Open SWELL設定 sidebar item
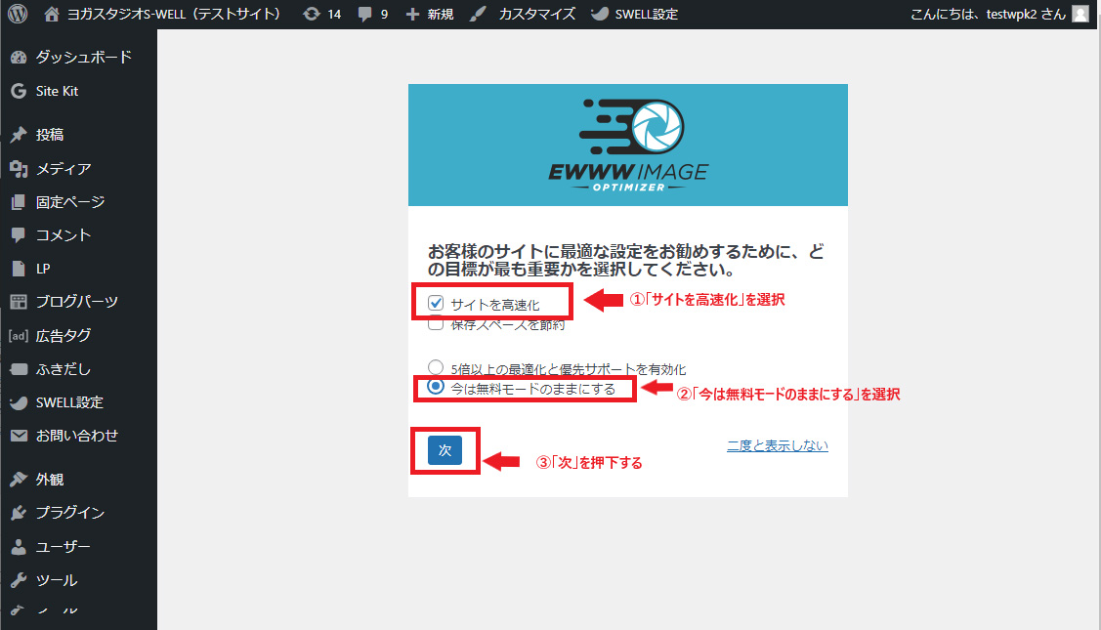Image resolution: width=1101 pixels, height=630 pixels. [69, 402]
